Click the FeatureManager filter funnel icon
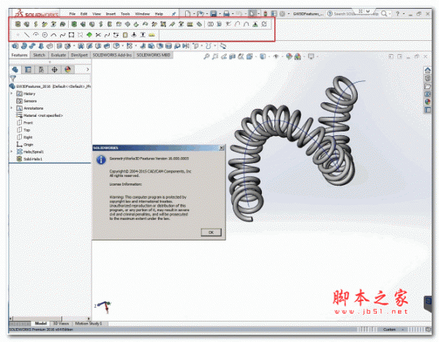439x342 pixels. [13, 78]
